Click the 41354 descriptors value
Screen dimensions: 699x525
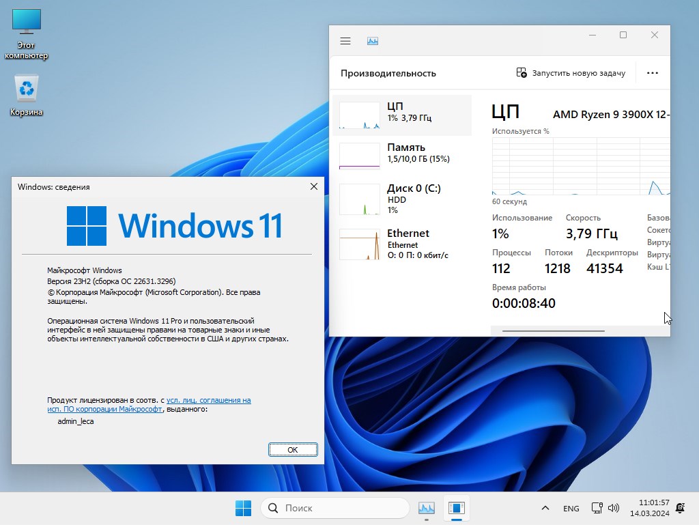click(x=605, y=268)
